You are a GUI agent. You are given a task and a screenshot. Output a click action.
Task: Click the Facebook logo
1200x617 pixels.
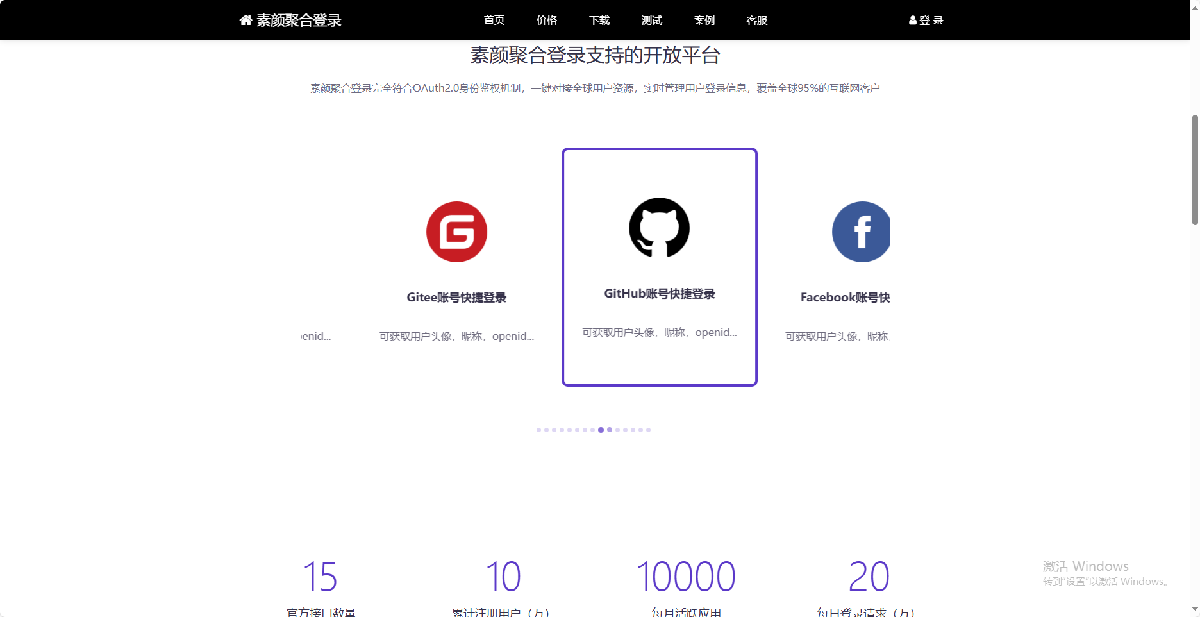(x=861, y=232)
